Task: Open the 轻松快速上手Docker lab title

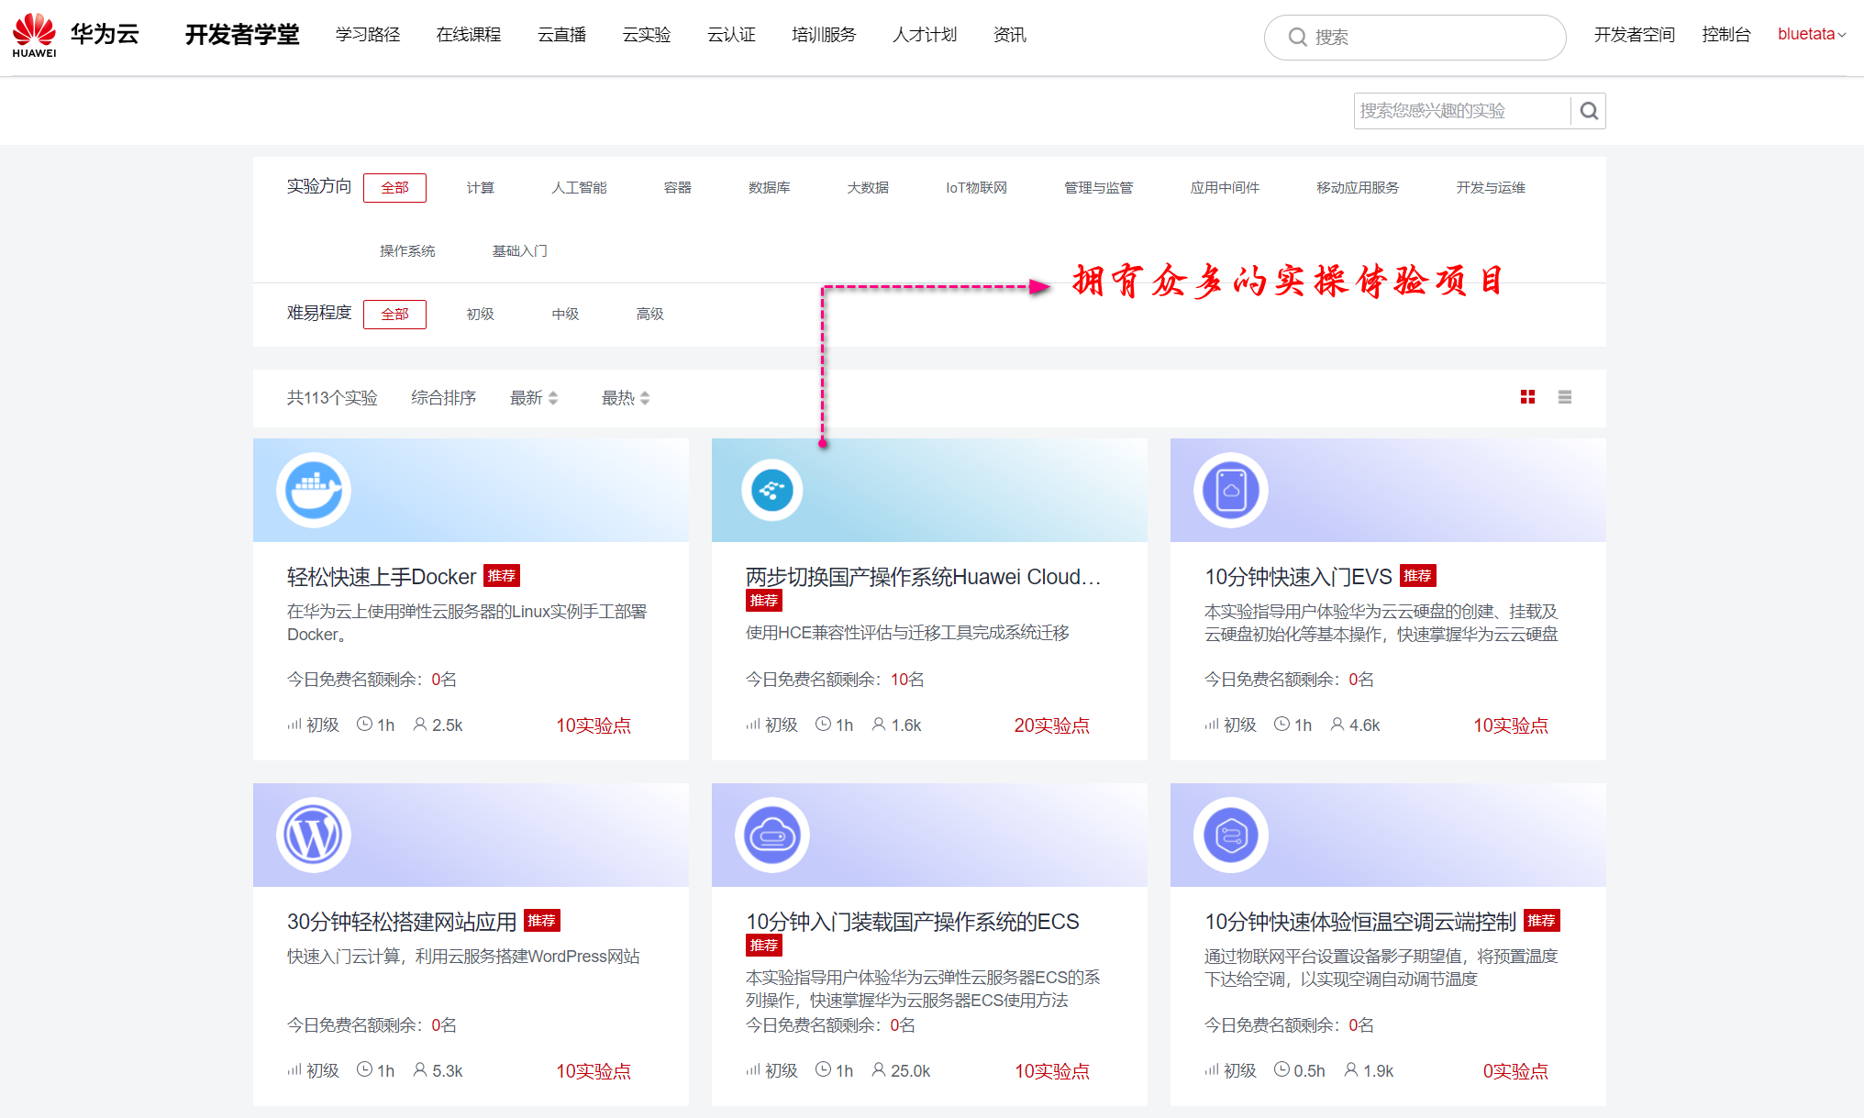Action: click(x=382, y=577)
